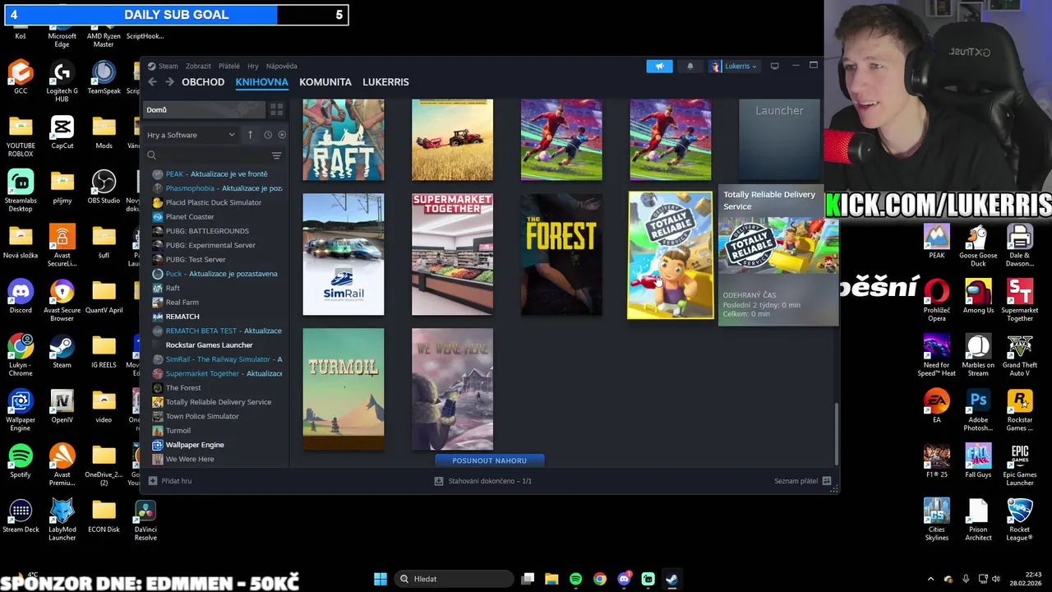Toggle collections grid view icon beside Domů
Image resolution: width=1052 pixels, height=592 pixels.
coord(276,109)
